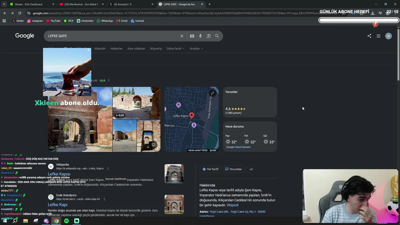Share the search results via share icon
400x225 pixels.
[369, 36]
